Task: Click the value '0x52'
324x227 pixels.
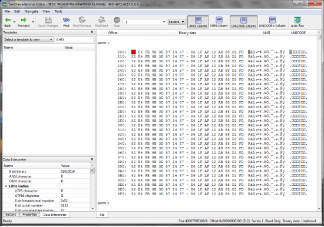Action: click(x=64, y=201)
